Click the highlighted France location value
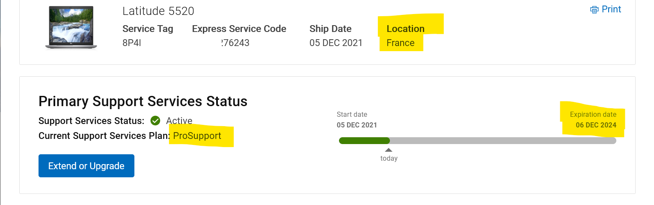Screen dimensions: 654x205 tap(400, 43)
